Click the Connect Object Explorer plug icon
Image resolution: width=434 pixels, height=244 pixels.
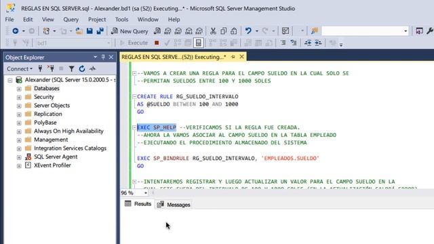(x=40, y=68)
